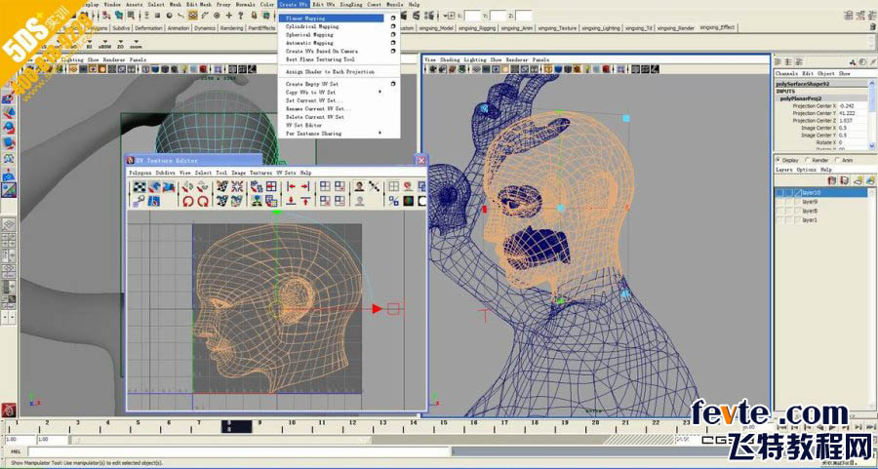Toggle the UV Editor percent snapping icon

[394, 200]
